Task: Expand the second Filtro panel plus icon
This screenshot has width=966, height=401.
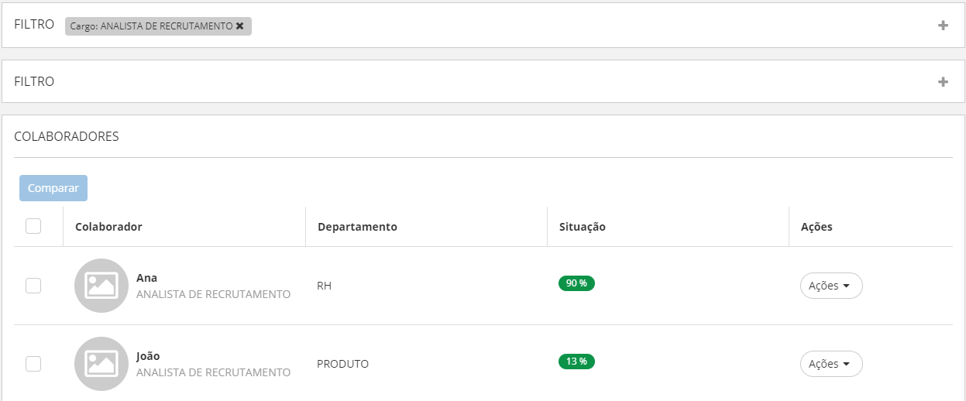Action: [x=943, y=82]
